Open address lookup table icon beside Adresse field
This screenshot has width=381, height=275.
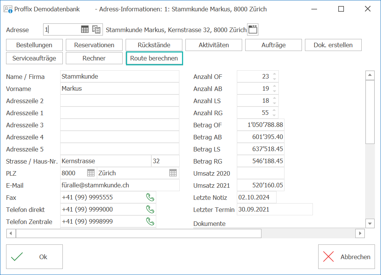pyautogui.click(x=85, y=29)
